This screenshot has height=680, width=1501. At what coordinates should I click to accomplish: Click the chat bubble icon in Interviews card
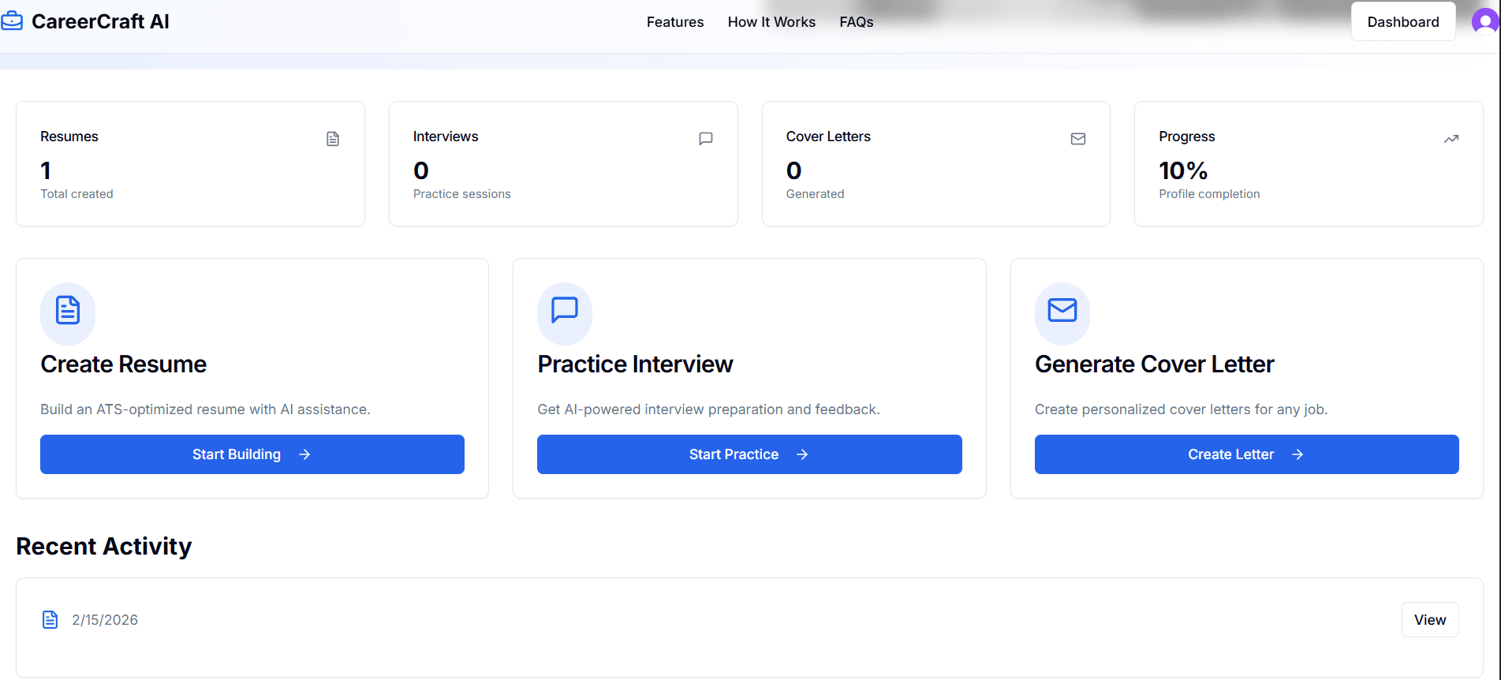tap(706, 139)
